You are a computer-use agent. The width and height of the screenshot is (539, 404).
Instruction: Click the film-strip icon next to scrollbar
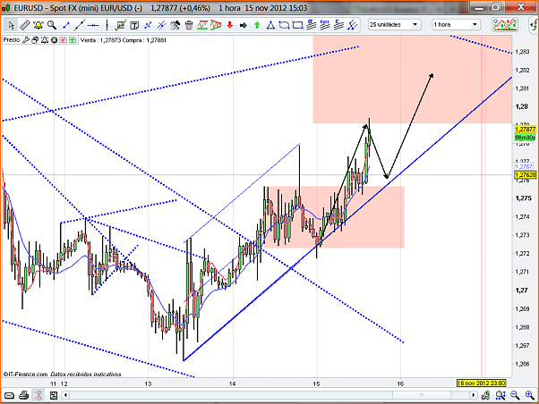[x=54, y=396]
